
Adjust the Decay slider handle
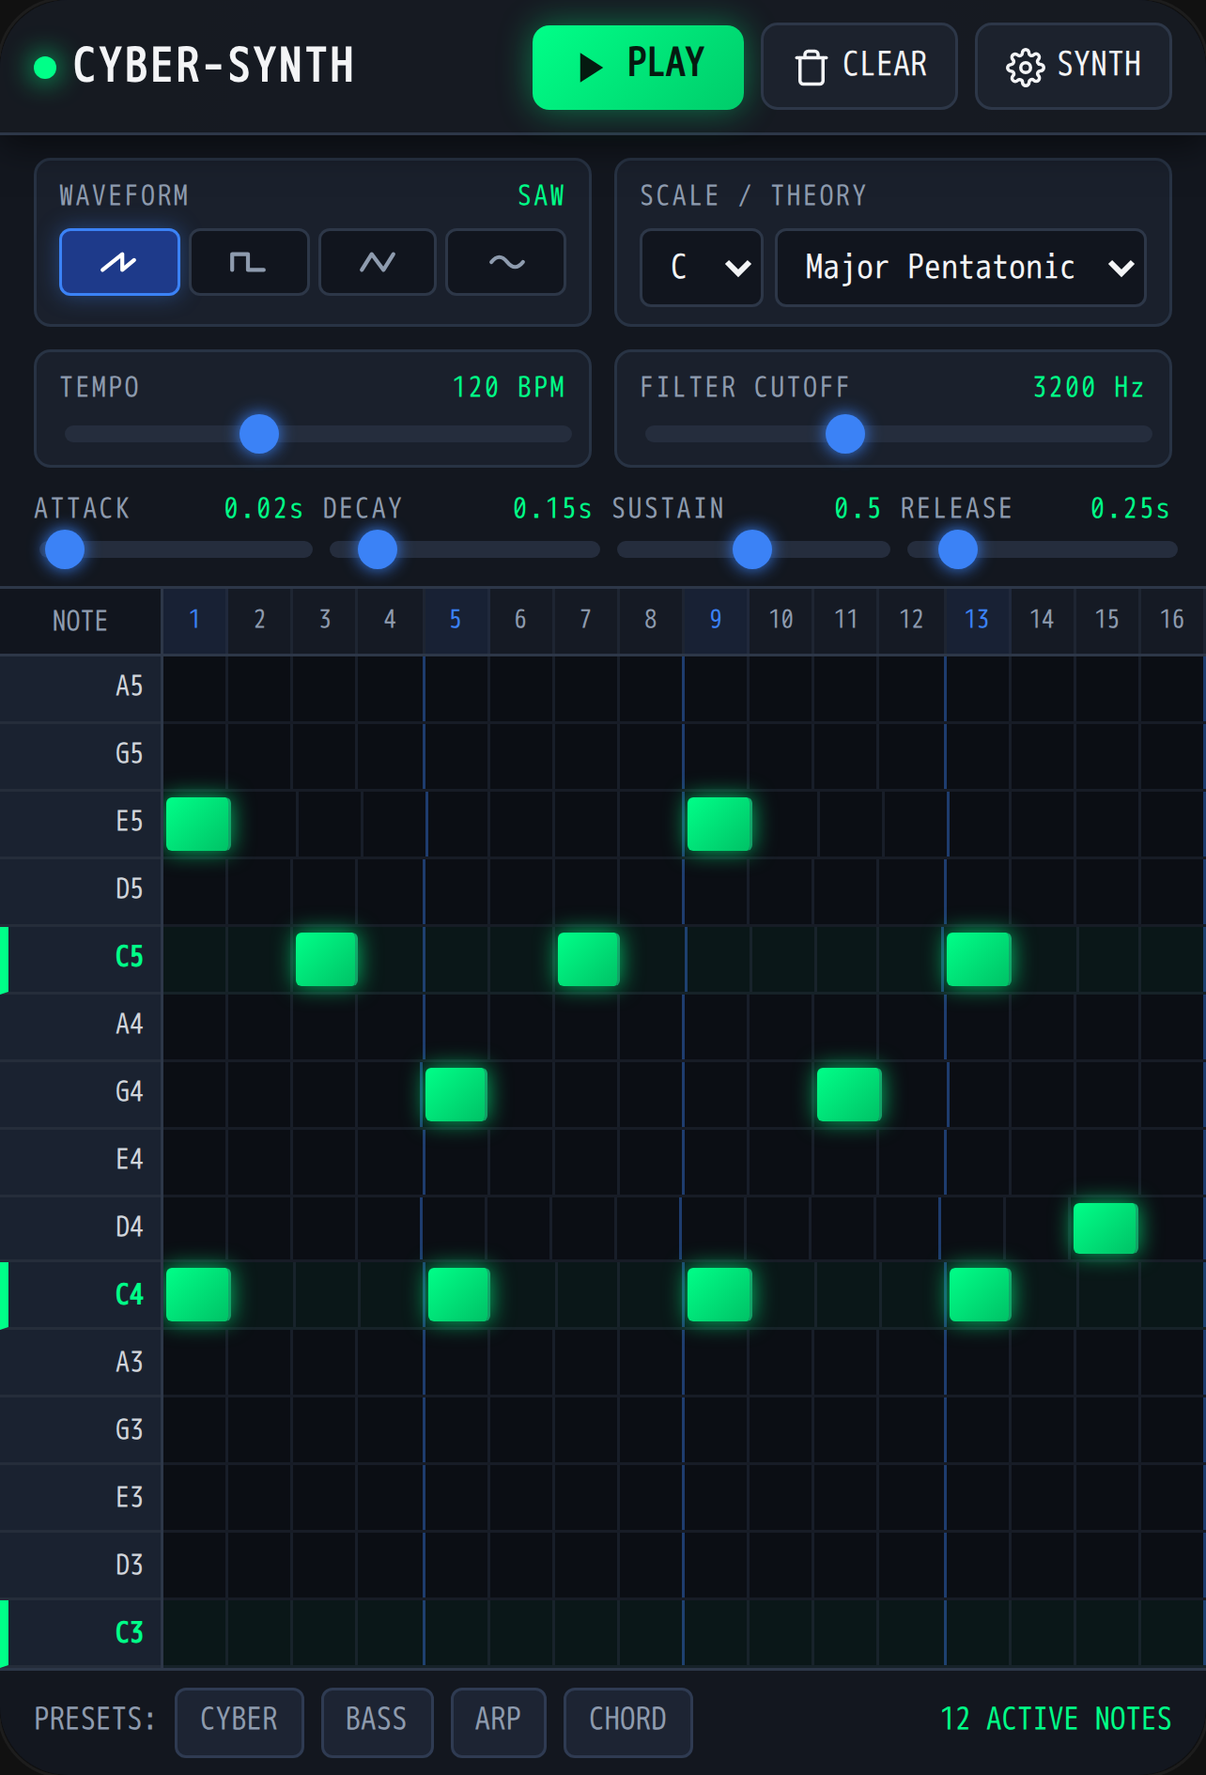(378, 549)
